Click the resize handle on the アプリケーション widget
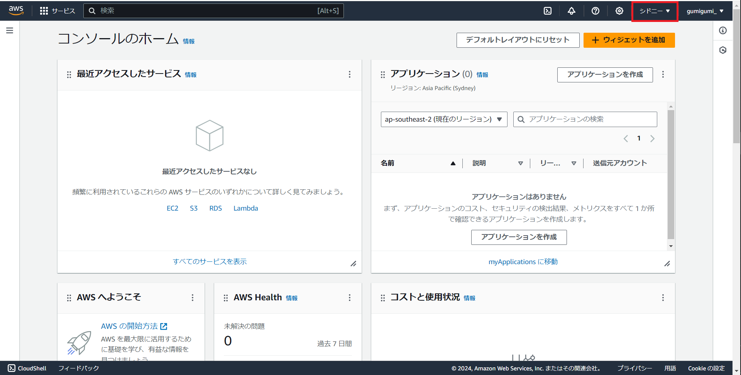 tap(668, 264)
